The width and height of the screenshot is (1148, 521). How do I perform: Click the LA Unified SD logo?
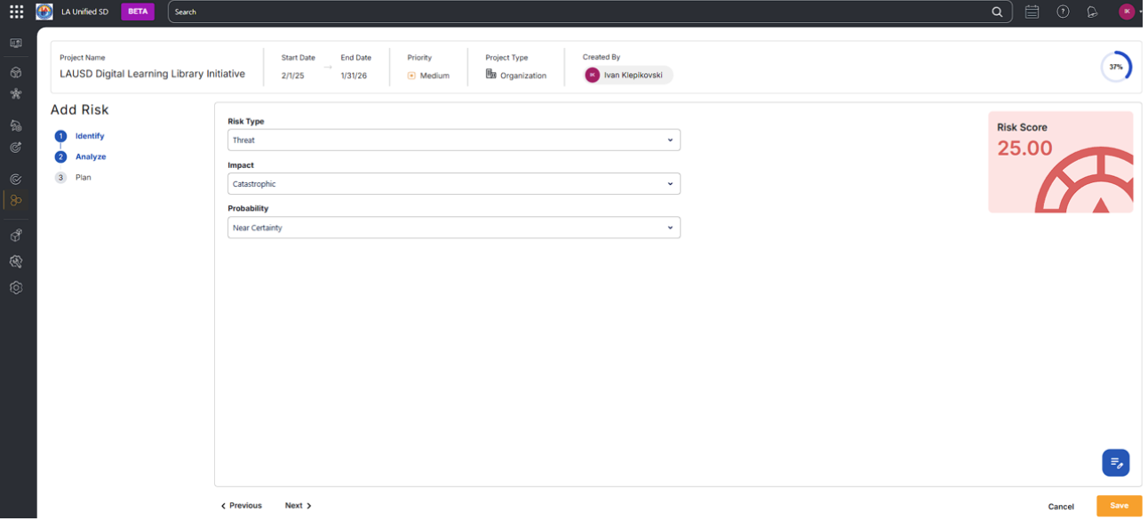tap(44, 12)
